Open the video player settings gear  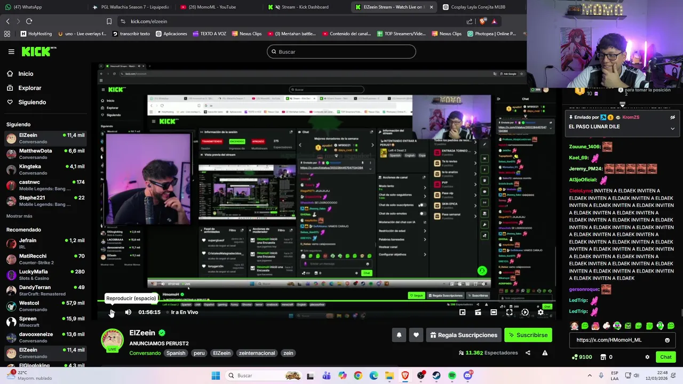541,313
